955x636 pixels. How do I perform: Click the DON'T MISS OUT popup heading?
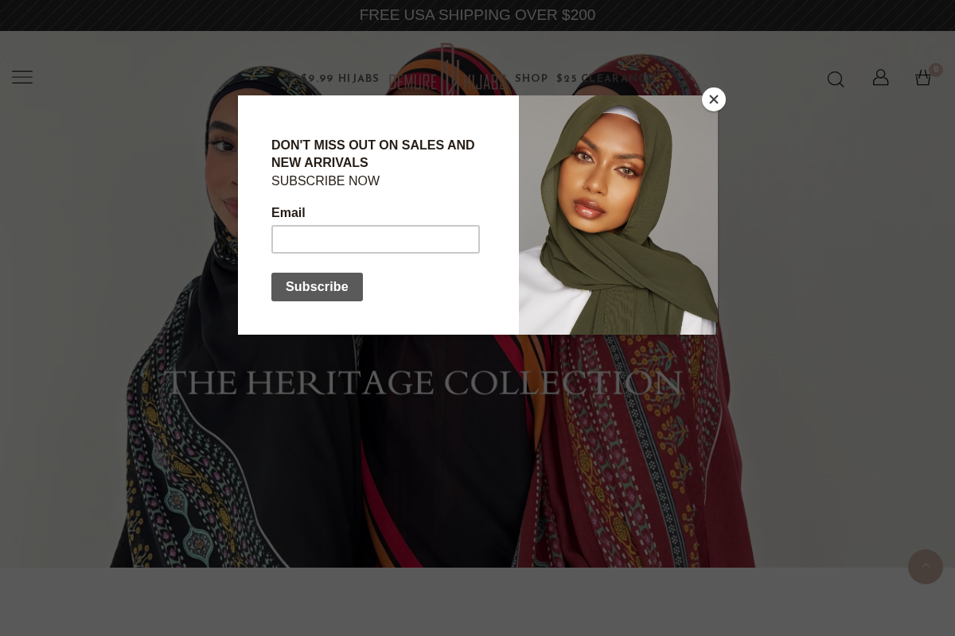(x=372, y=153)
